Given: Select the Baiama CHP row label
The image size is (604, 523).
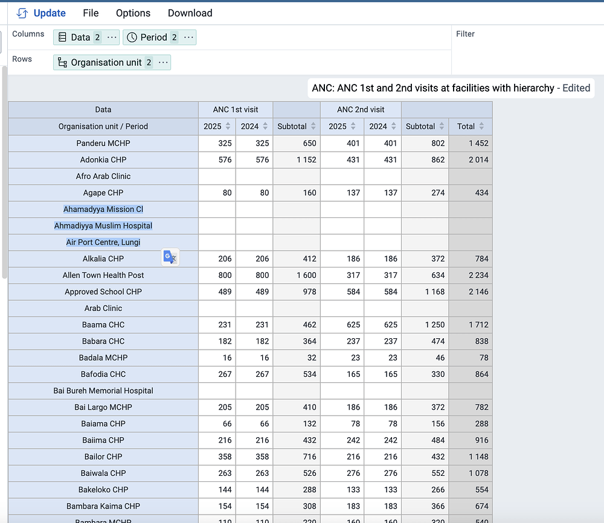Looking at the screenshot, I should [x=103, y=423].
